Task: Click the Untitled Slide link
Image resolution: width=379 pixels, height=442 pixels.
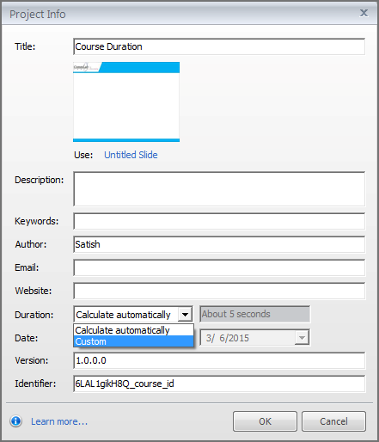Action: [x=131, y=155]
